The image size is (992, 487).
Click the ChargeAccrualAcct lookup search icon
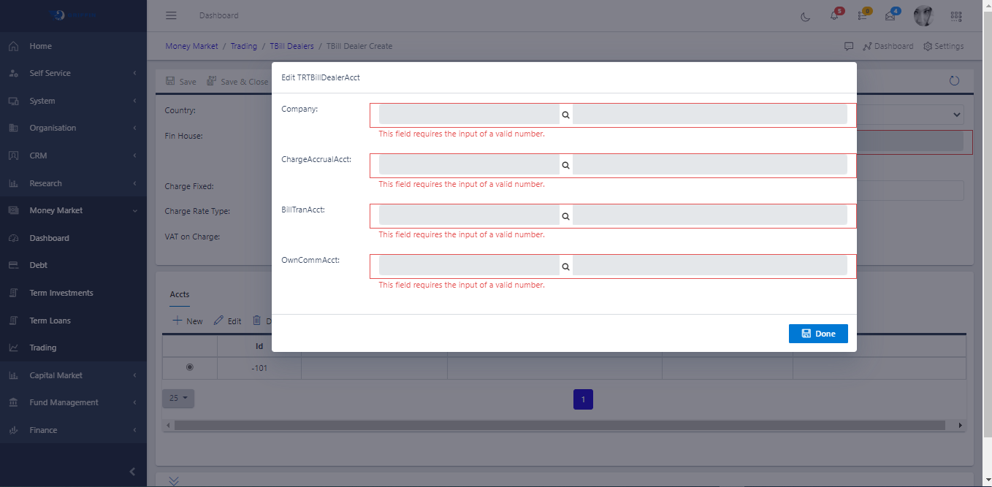(x=565, y=165)
